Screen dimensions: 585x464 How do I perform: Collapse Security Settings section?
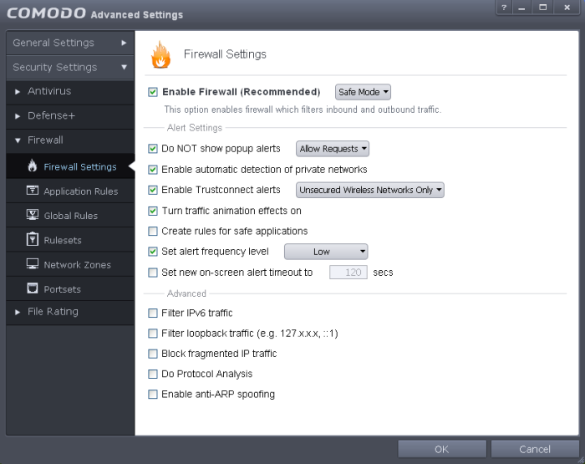(70, 68)
